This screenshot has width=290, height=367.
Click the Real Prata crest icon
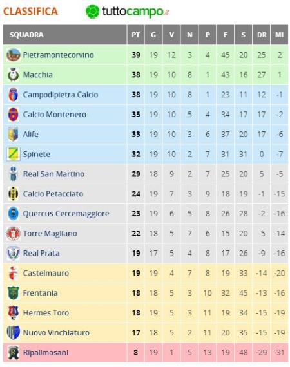[x=13, y=253]
